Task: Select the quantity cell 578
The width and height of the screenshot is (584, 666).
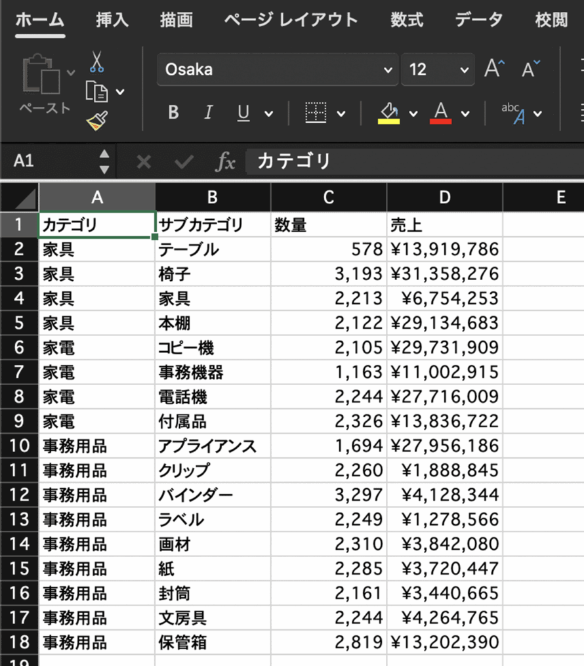Action: [x=329, y=249]
